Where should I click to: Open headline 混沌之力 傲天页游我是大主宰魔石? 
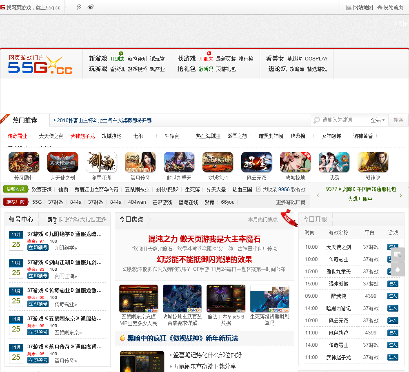[204, 239]
